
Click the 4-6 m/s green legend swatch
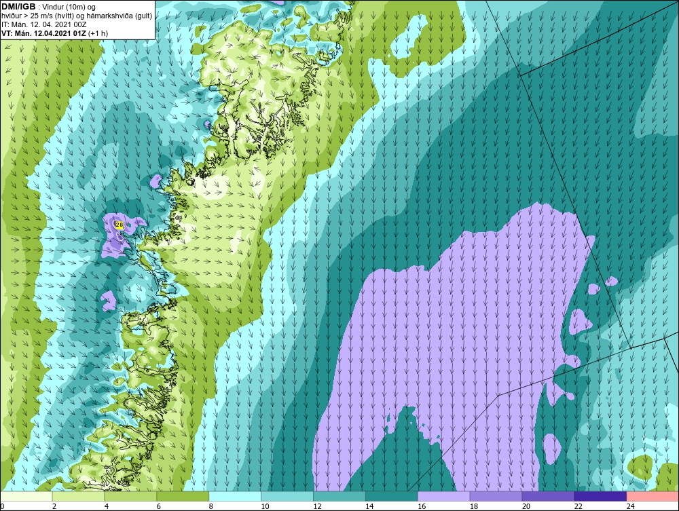[130, 496]
